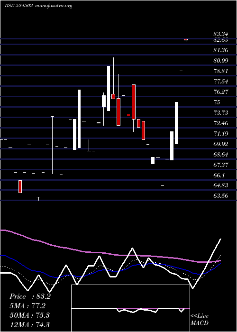Select the 76.27 price axis label
Screen dimensions: 237x332
point(221,92)
